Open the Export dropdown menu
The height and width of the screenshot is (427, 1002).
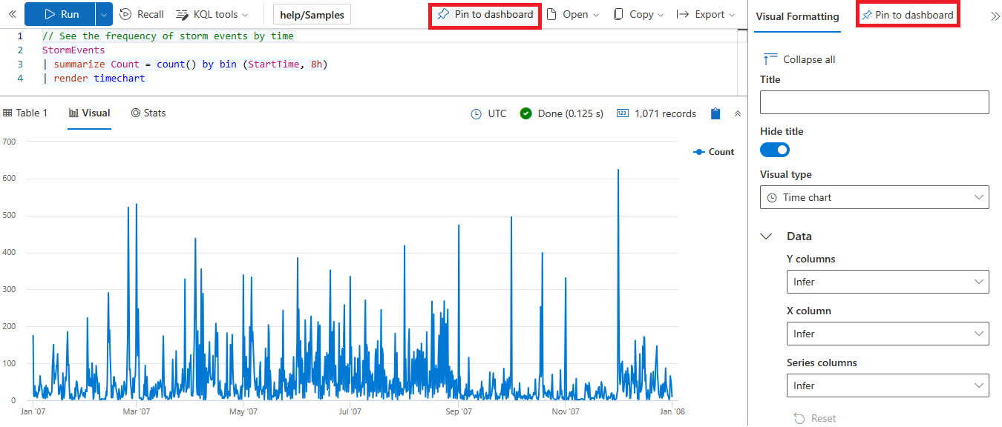[x=706, y=14]
